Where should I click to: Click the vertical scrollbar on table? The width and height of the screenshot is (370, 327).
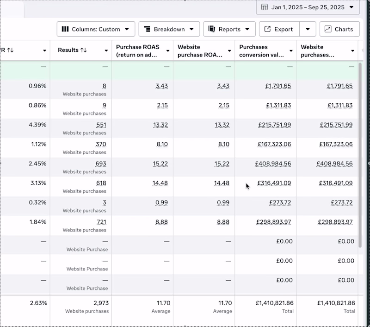[x=360, y=153]
